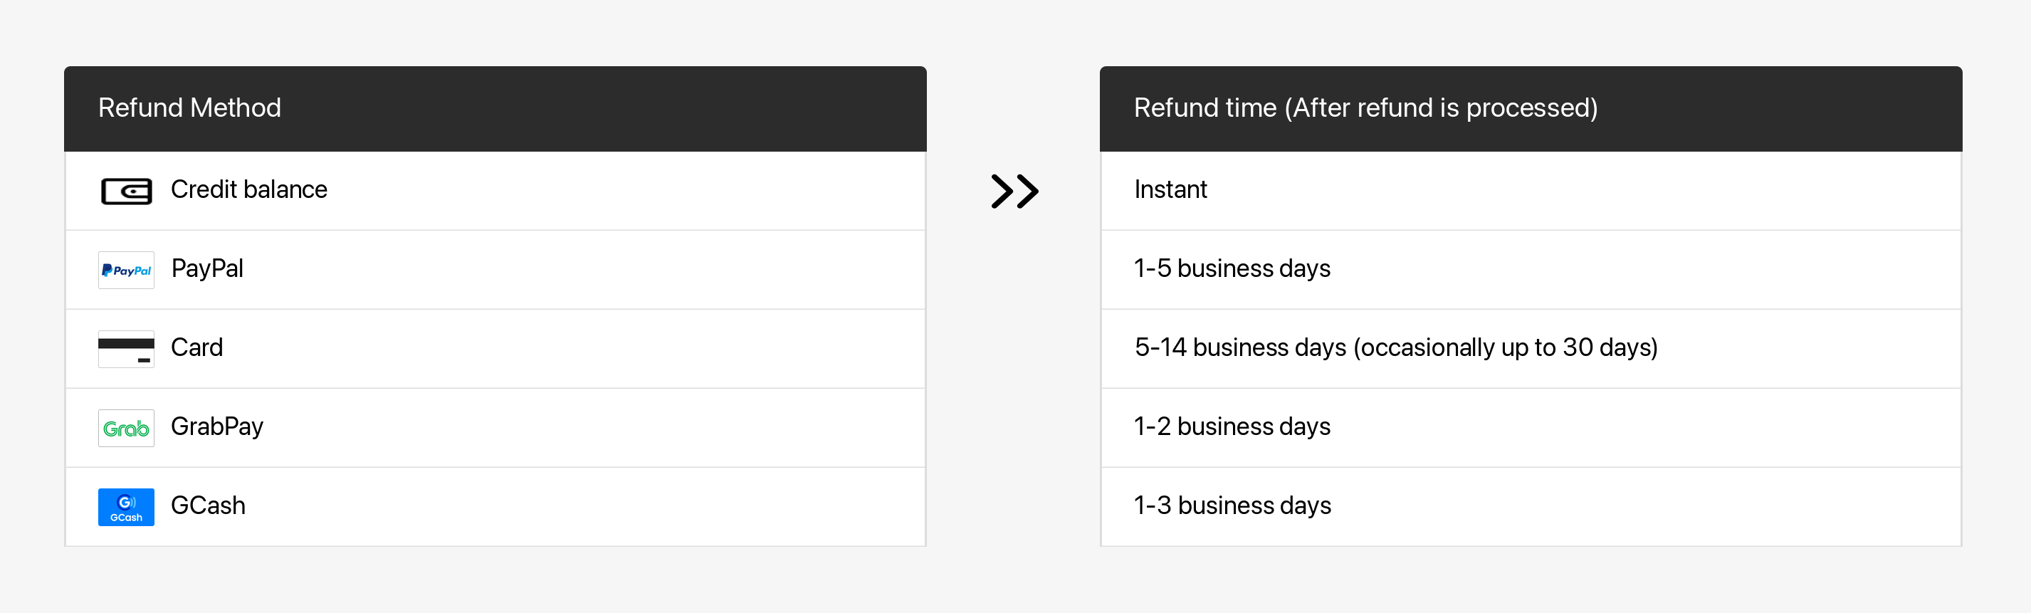Viewport: 2031px width, 613px height.
Task: Click the empty area of the Card row
Action: (592, 349)
